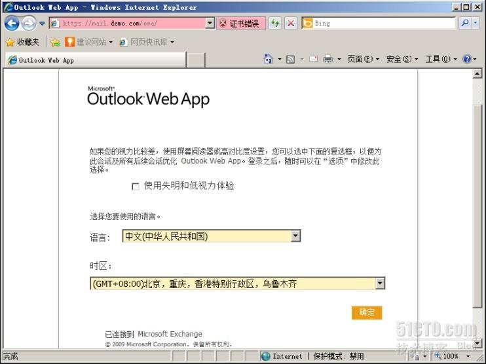Open the 收藏夹 favorites button
This screenshot has width=486, height=364.
click(x=22, y=42)
